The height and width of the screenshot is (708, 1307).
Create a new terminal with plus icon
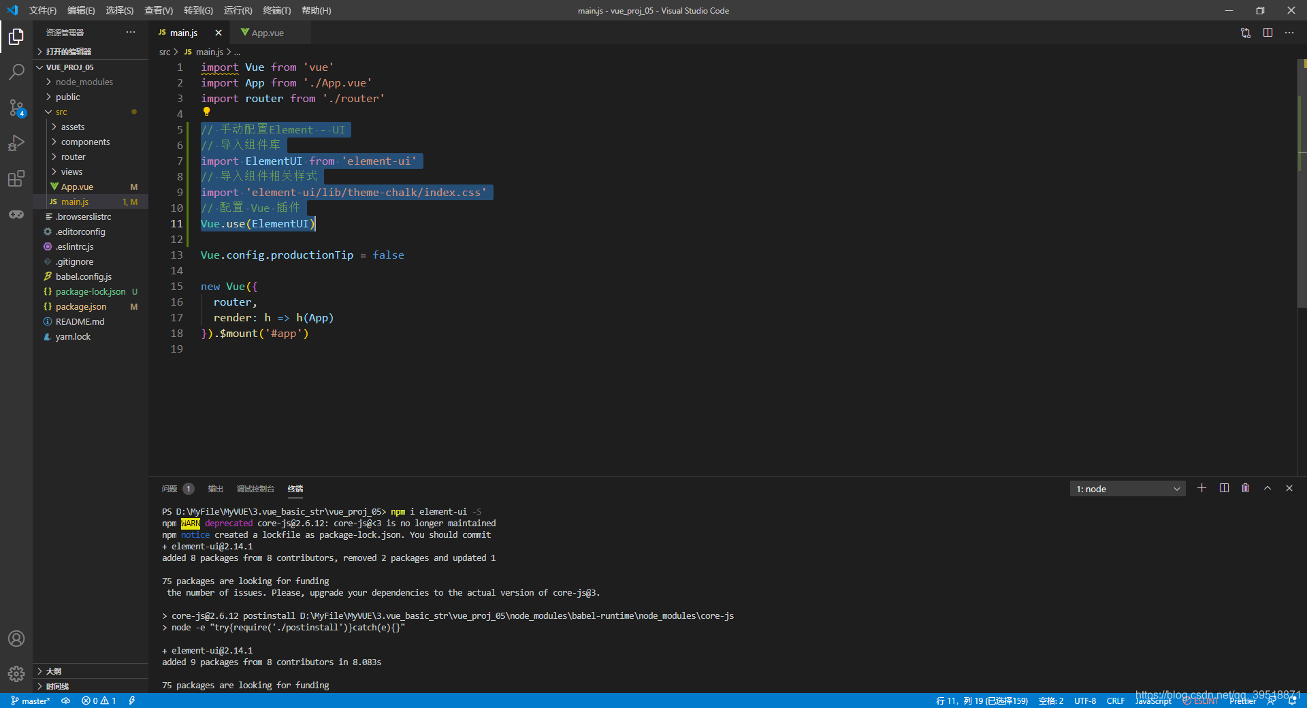point(1201,488)
